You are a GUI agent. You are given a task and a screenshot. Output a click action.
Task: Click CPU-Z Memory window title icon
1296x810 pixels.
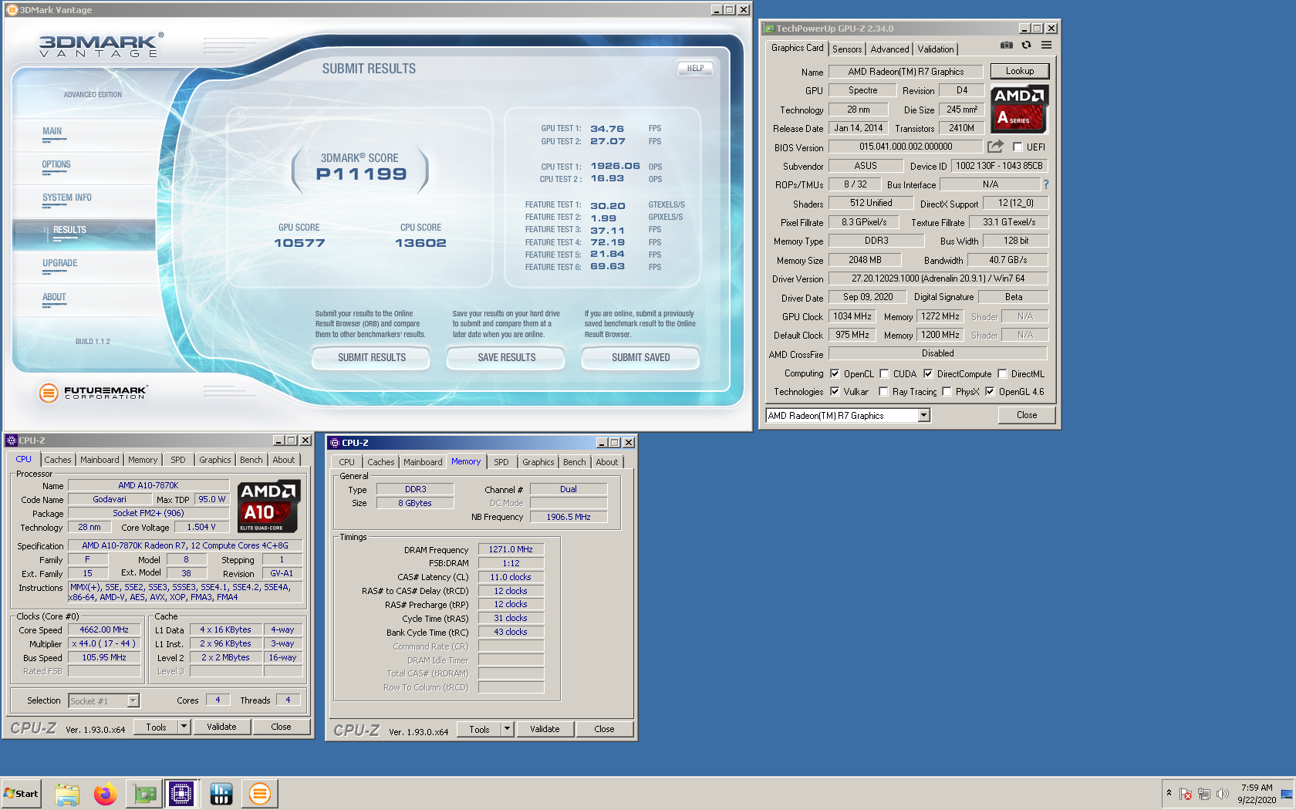tap(334, 443)
